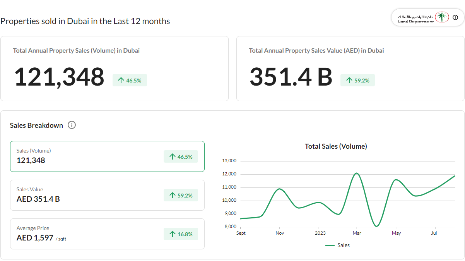Click the green arrow in the 46.5% volume badge
The width and height of the screenshot is (465, 261).
point(121,81)
